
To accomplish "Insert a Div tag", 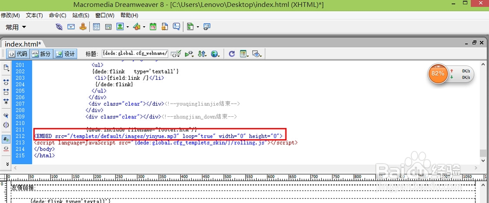I will point(108,27).
